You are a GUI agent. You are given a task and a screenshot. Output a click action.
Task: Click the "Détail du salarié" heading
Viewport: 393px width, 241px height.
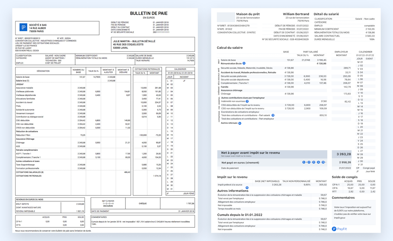tap(326, 14)
